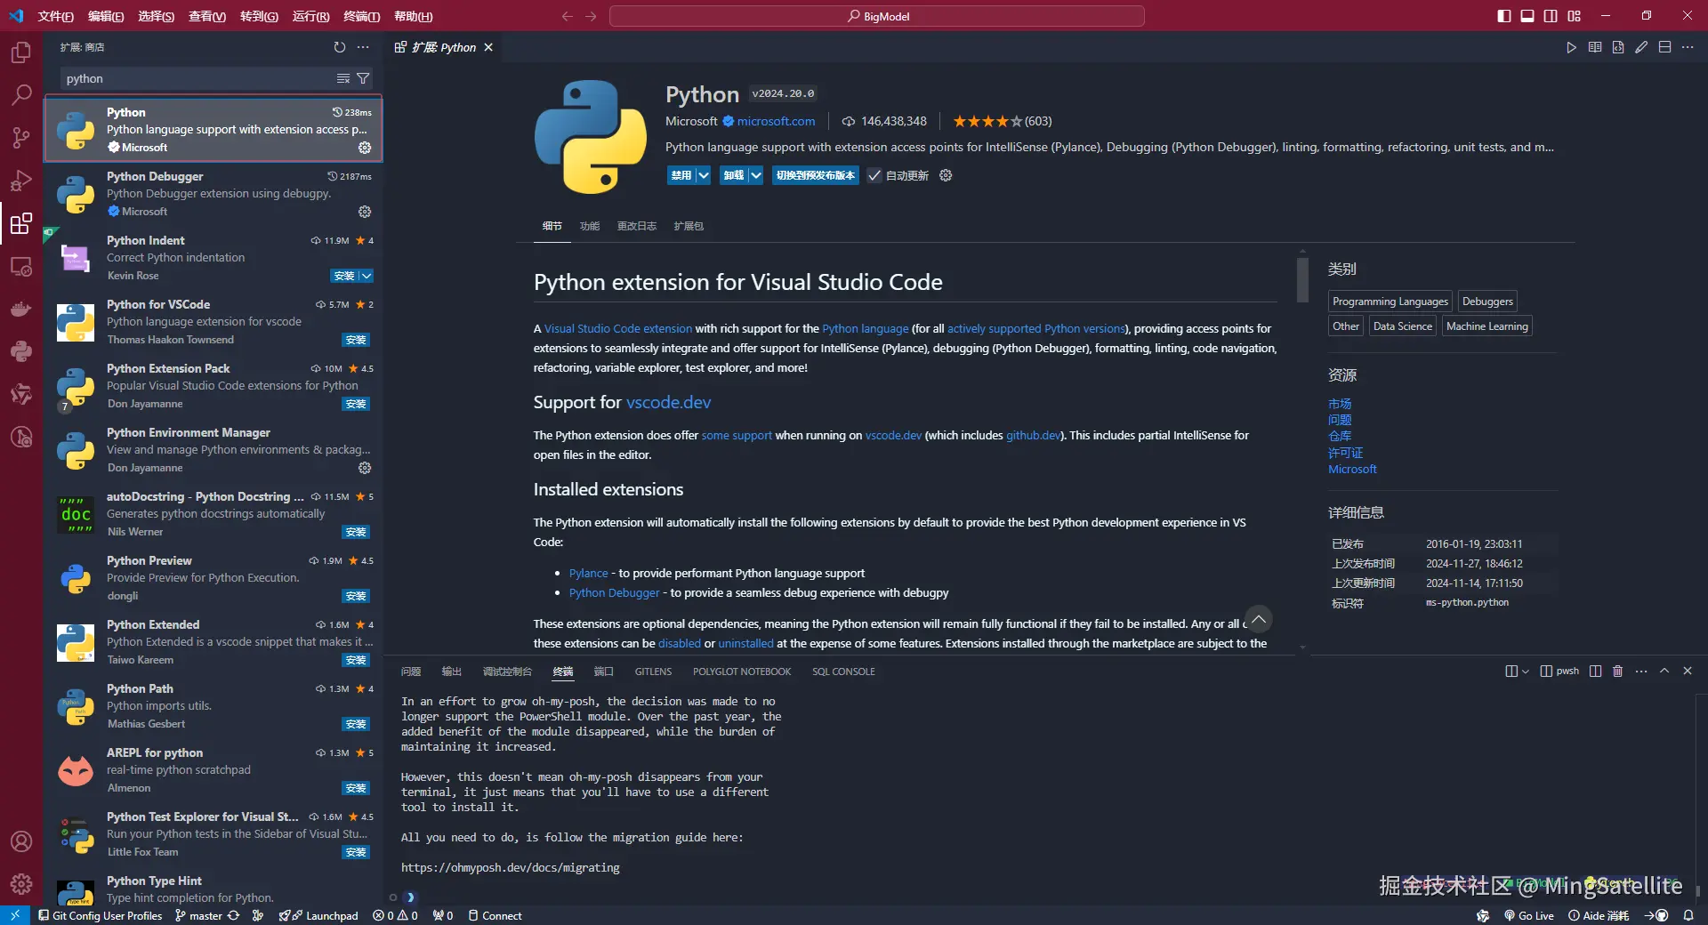Open editor more actions ellipsis menu
1708x925 pixels.
(x=1688, y=47)
